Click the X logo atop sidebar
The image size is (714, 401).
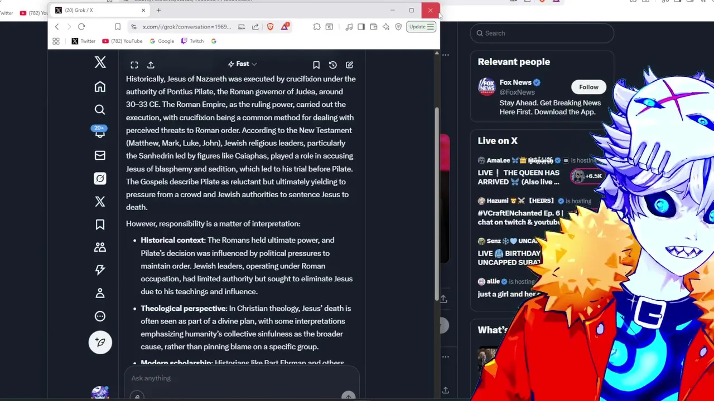(x=100, y=62)
